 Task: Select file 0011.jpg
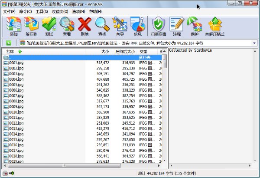coord(16,118)
